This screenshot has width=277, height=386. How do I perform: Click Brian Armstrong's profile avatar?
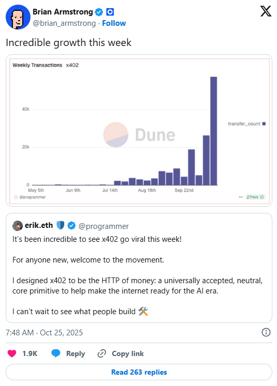18,17
